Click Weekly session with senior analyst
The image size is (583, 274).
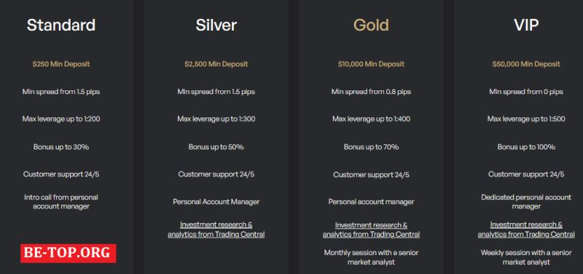tap(526, 257)
